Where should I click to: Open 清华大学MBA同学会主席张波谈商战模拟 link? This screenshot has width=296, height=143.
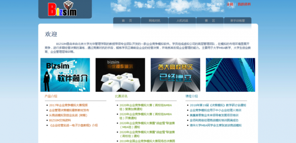tap(215, 125)
